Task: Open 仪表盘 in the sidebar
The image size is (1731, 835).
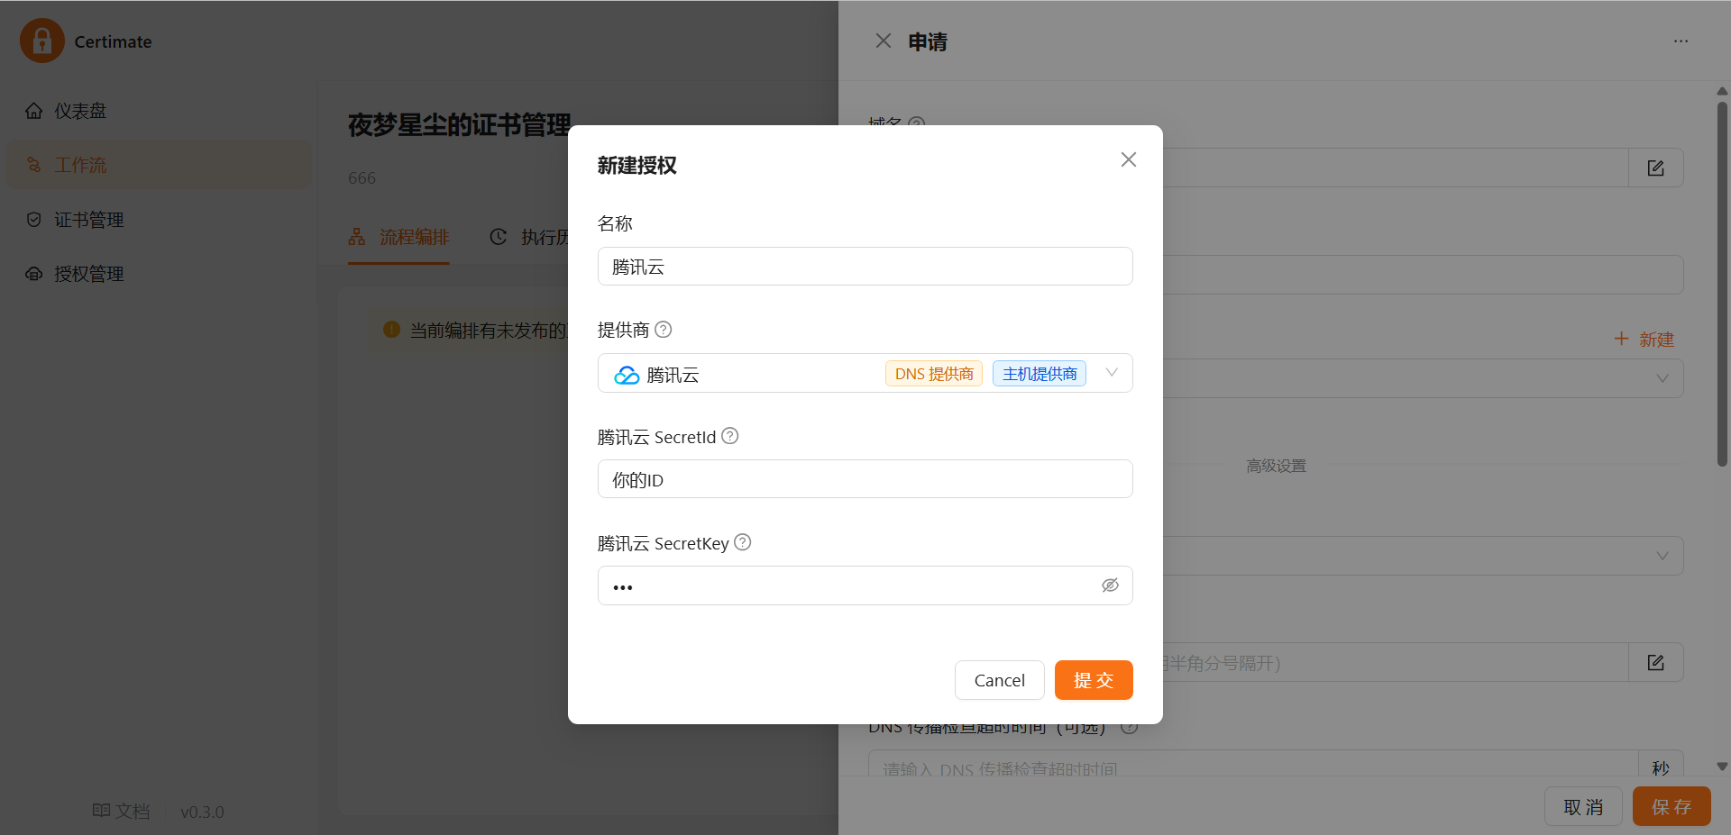Action: tap(79, 111)
